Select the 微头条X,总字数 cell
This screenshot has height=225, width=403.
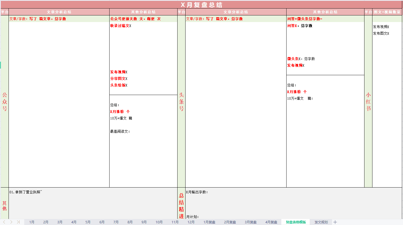pos(325,59)
